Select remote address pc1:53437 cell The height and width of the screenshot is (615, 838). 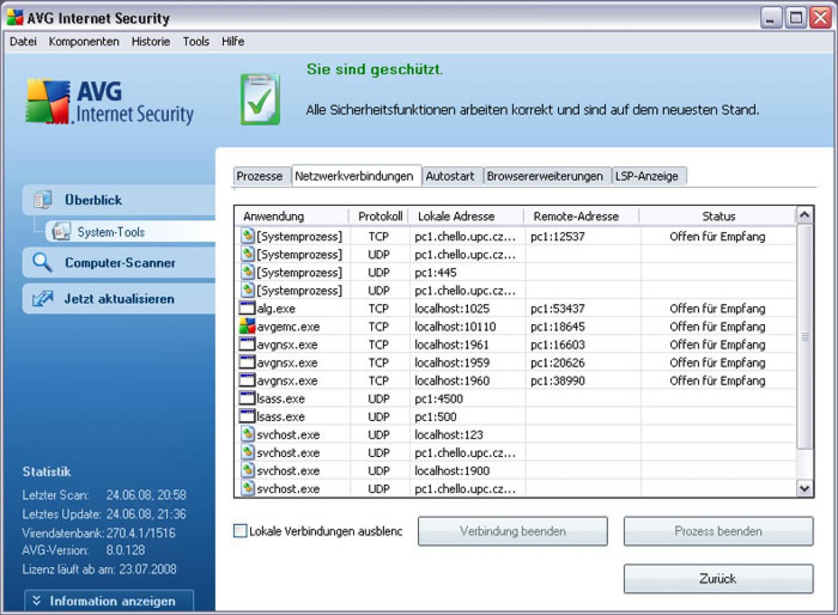click(x=581, y=308)
